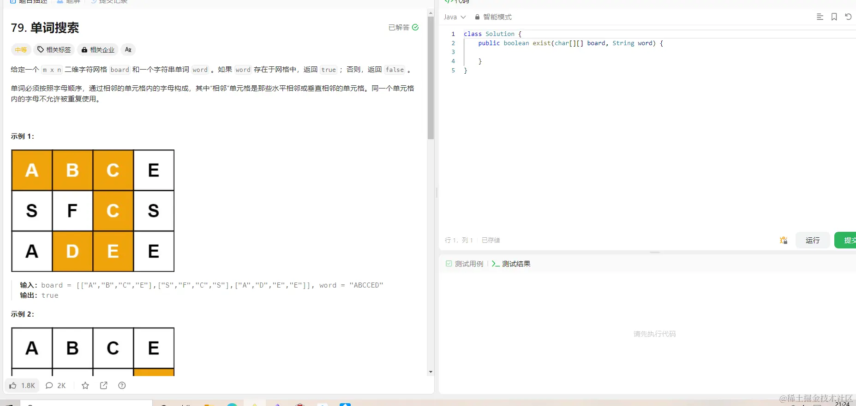The image size is (856, 406).
Task: Click the star favorite icon
Action: click(x=85, y=386)
